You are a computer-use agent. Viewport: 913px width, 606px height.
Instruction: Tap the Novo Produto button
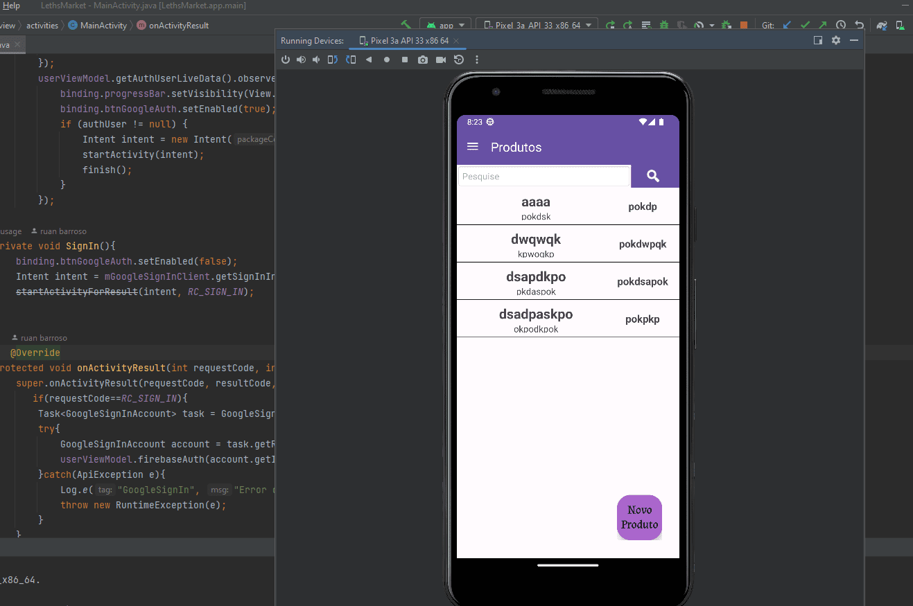(639, 517)
